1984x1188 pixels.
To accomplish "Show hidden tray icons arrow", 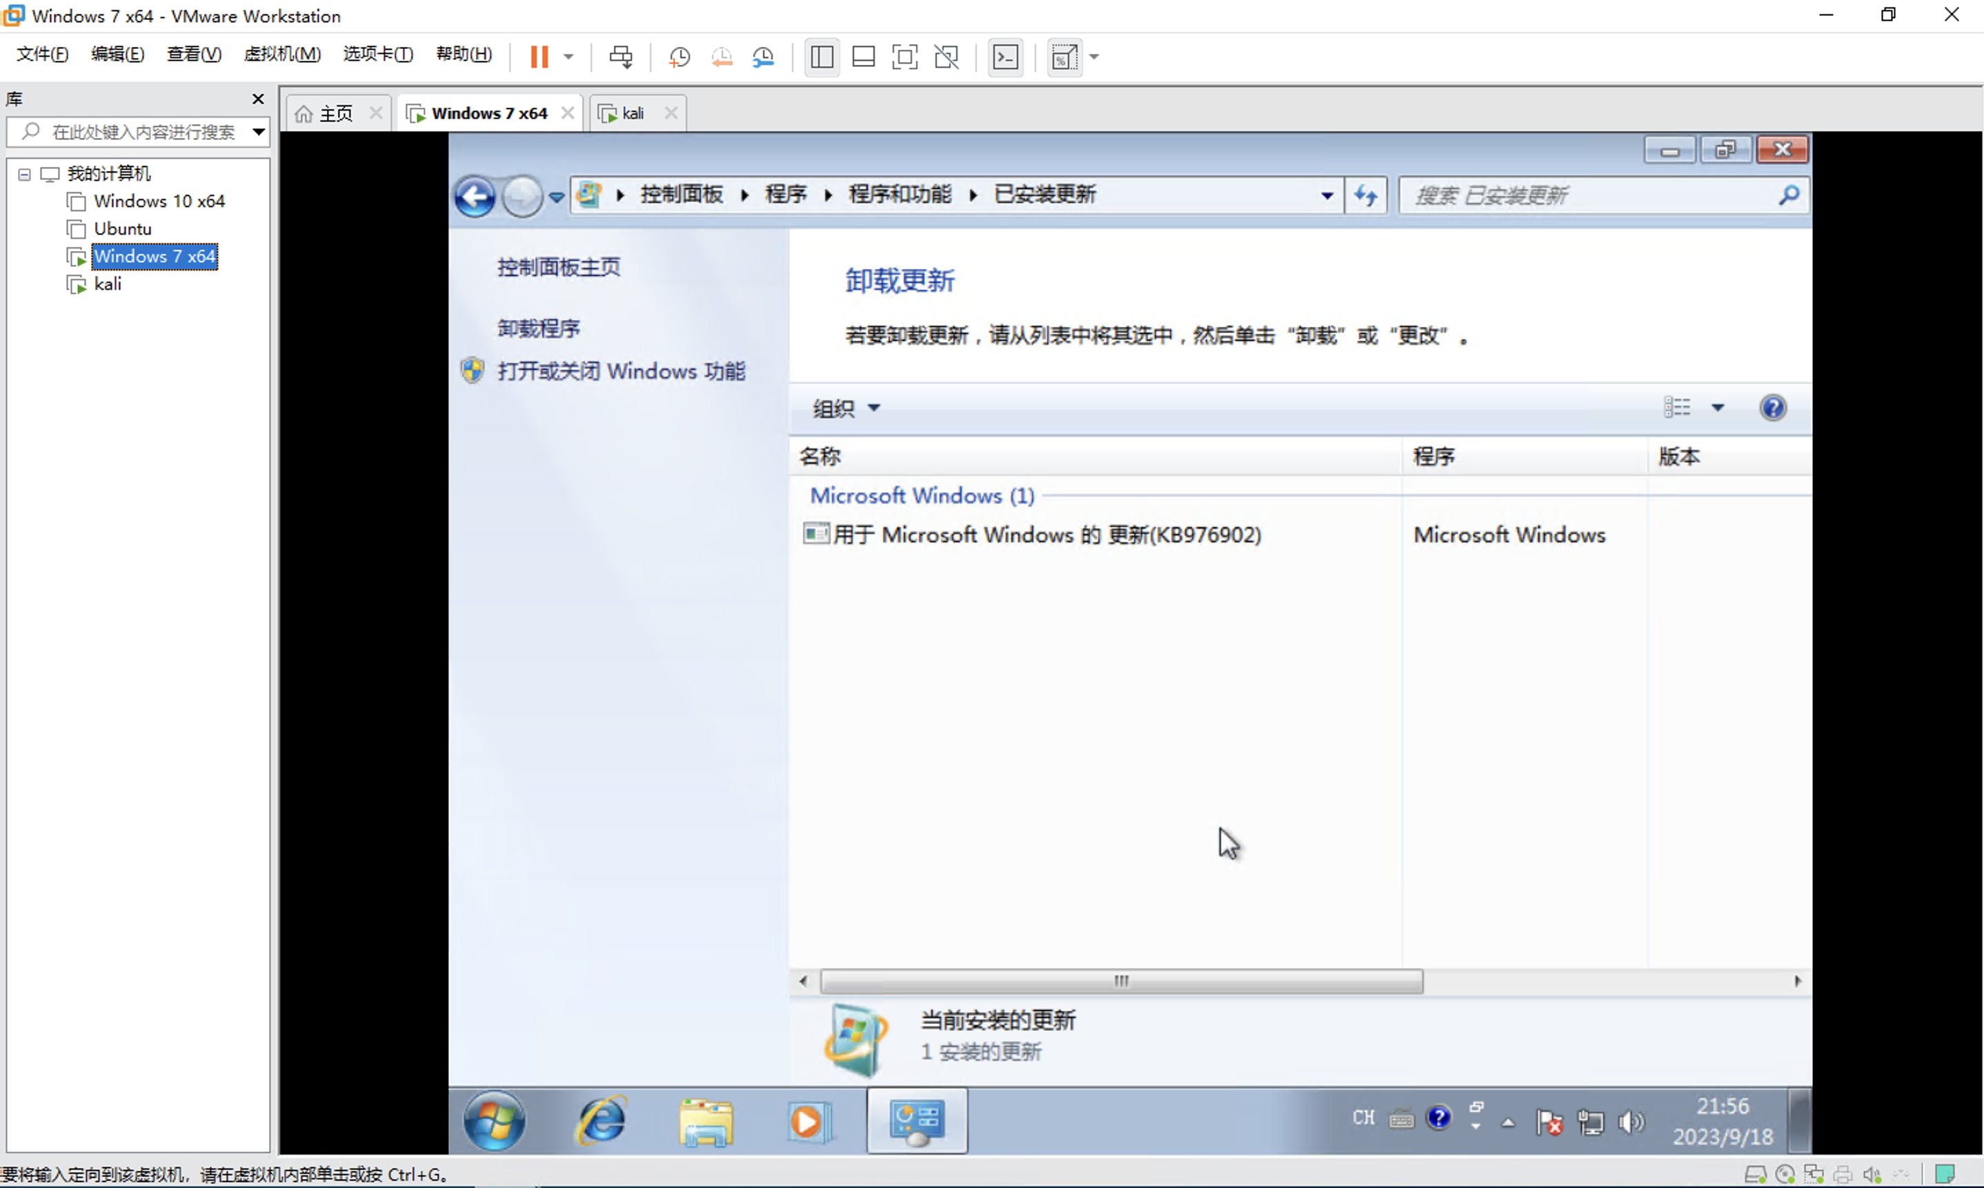I will (x=1508, y=1122).
